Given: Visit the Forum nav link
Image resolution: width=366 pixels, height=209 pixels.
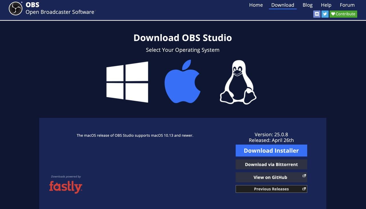Looking at the screenshot, I should 347,5.
